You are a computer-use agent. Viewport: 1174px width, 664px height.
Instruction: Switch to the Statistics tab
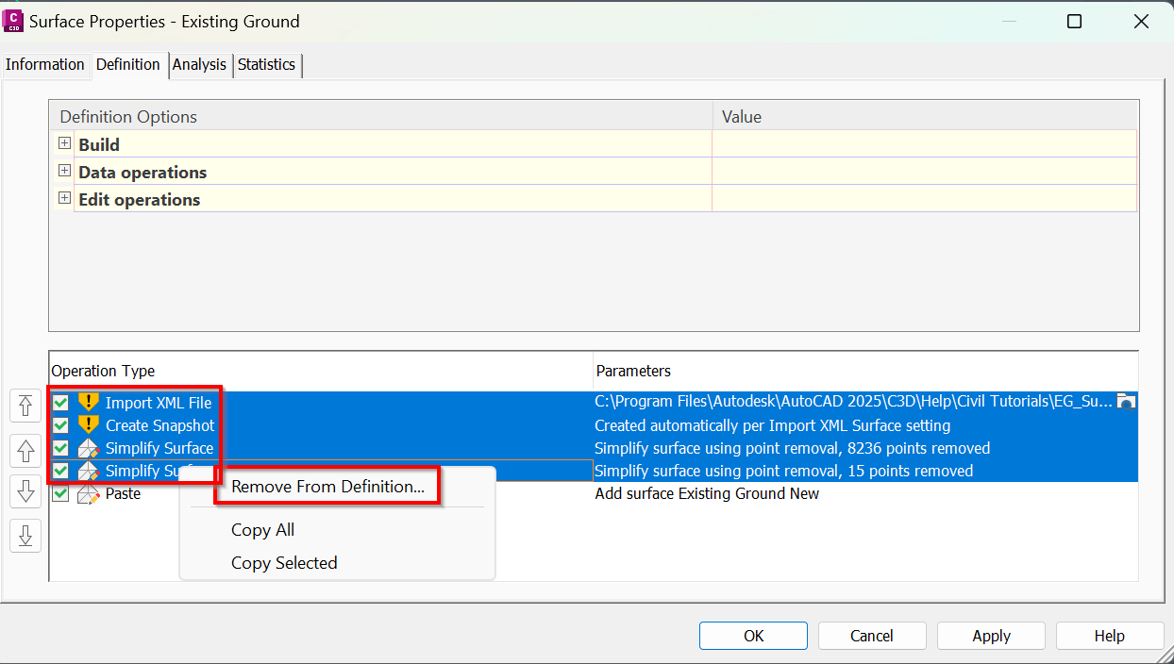click(266, 65)
